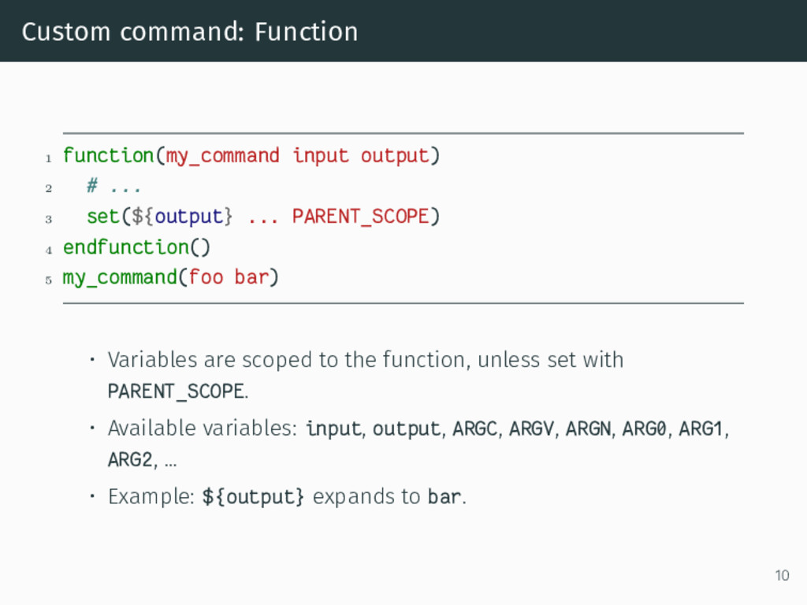Click 'ARGV' in the available variables list
Screen dimensions: 807x605
click(x=531, y=429)
